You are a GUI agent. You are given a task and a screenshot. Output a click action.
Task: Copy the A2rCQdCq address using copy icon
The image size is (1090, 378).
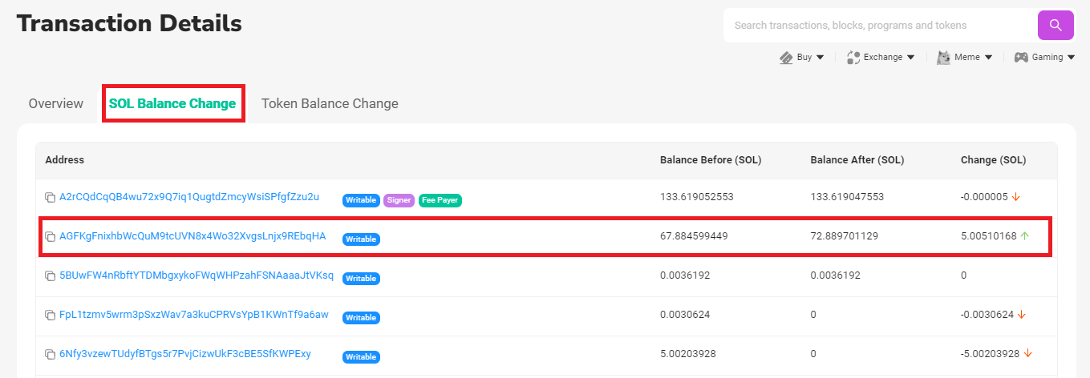(x=50, y=198)
